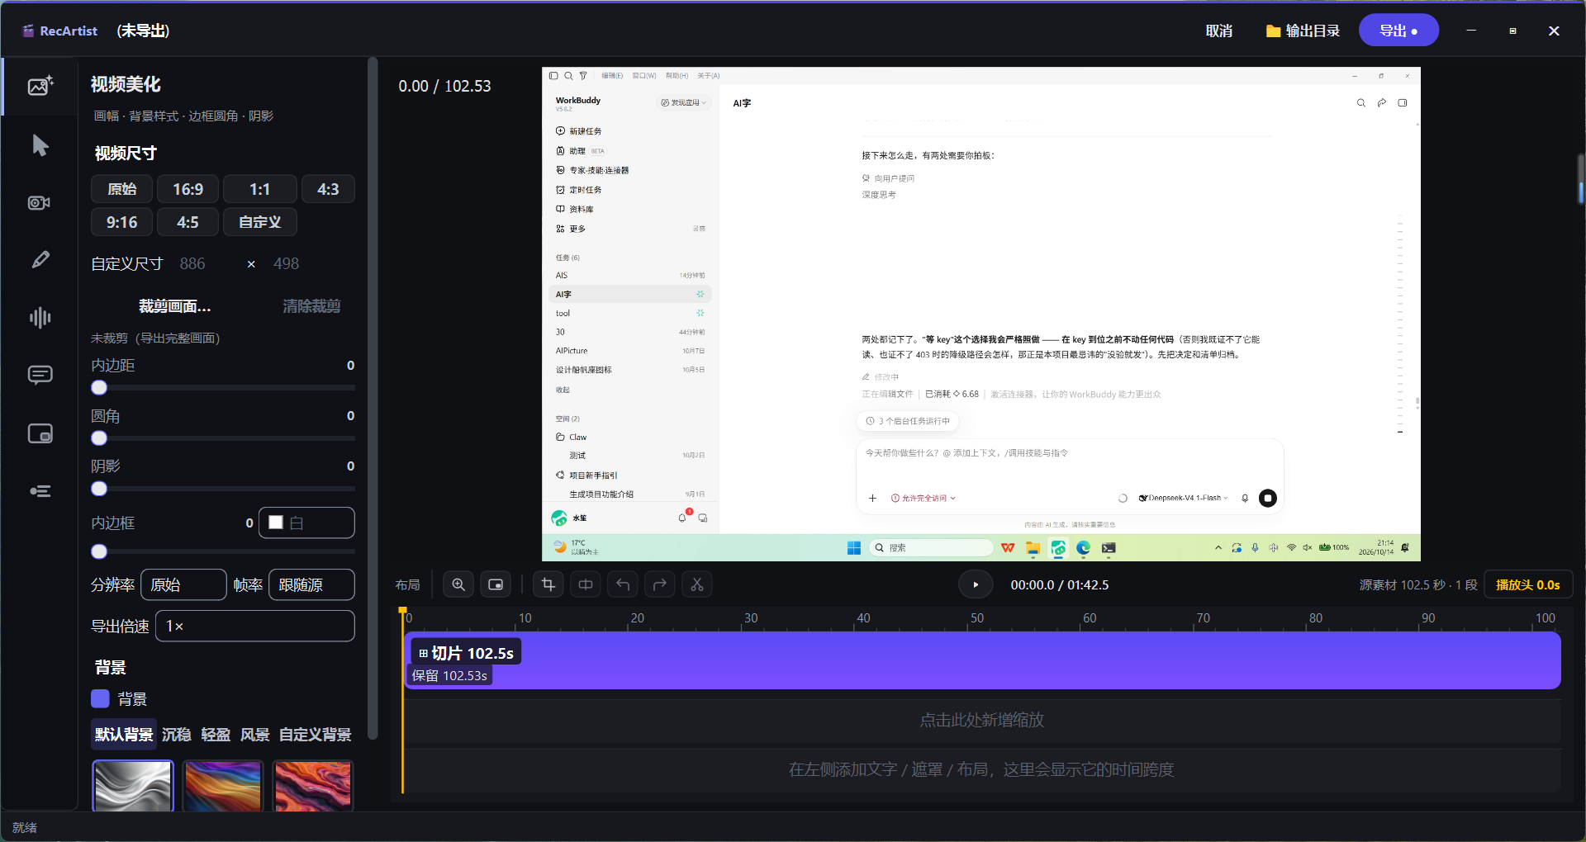Open the 内边框 color dropdown
1586x842 pixels.
(x=306, y=523)
